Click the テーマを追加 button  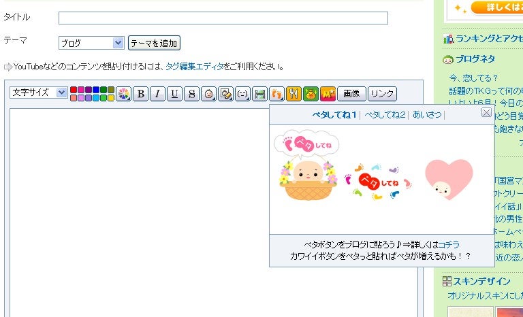pos(154,43)
